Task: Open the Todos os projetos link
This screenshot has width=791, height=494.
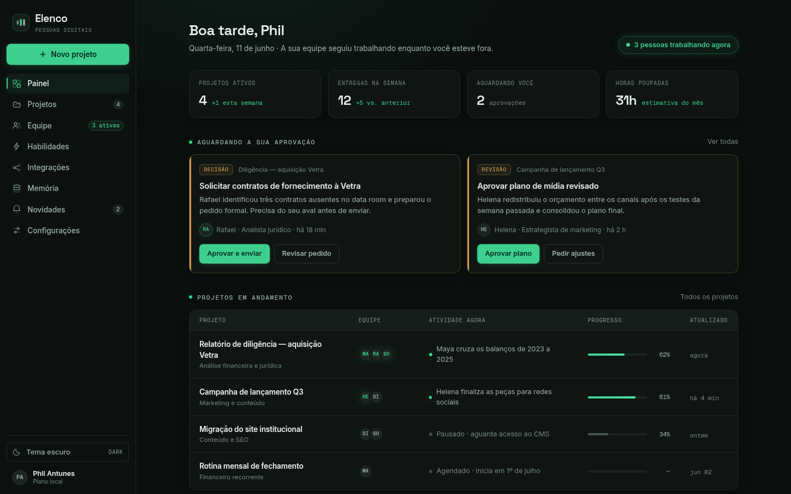Action: click(709, 297)
